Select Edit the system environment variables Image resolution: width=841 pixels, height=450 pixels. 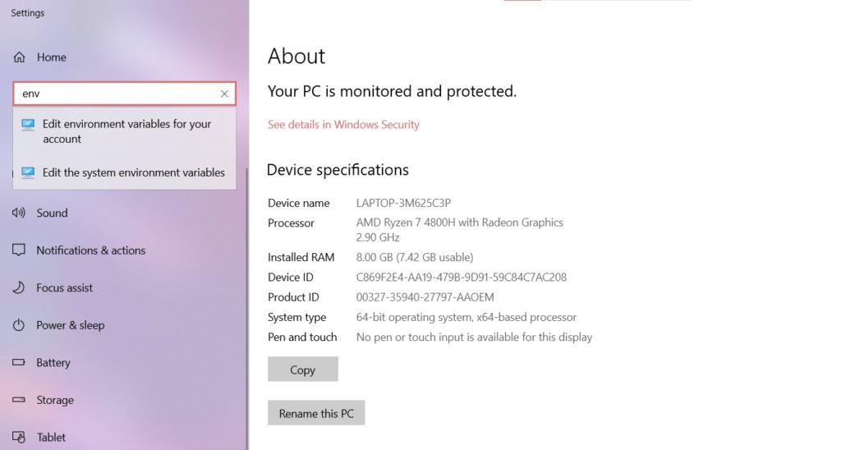(125, 172)
